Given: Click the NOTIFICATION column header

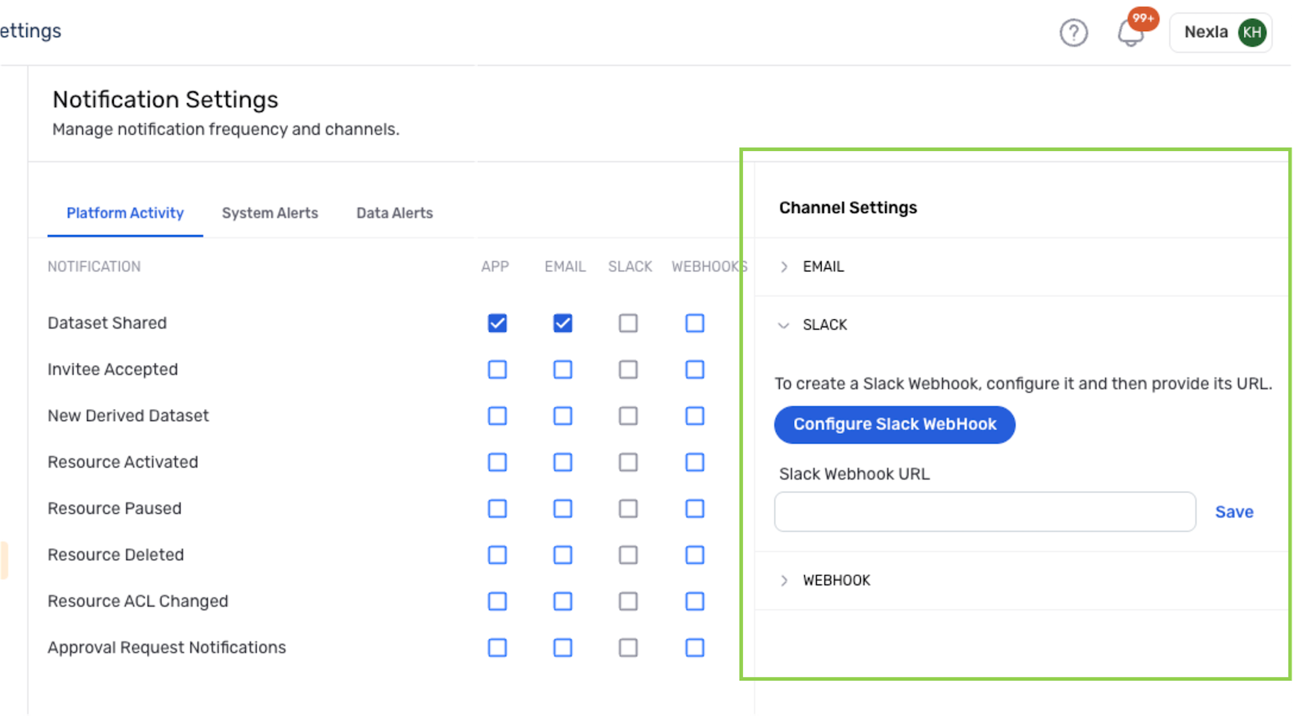Looking at the screenshot, I should [94, 267].
